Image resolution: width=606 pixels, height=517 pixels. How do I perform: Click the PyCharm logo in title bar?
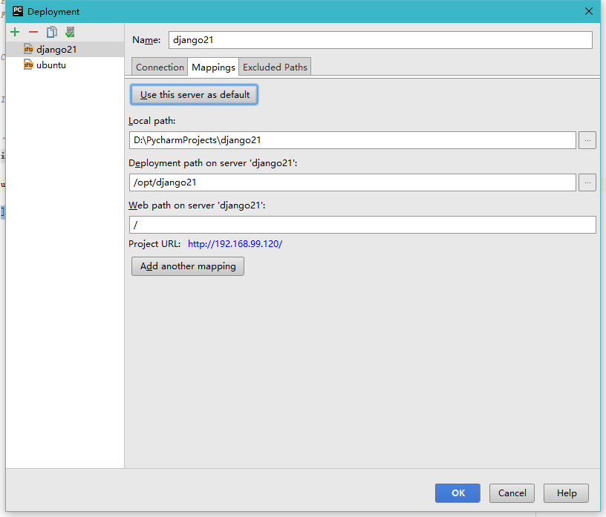tap(18, 11)
